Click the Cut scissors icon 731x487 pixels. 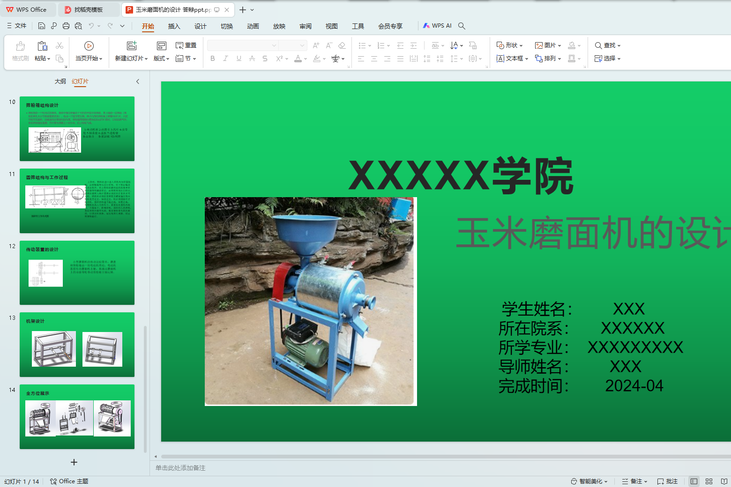click(x=60, y=45)
